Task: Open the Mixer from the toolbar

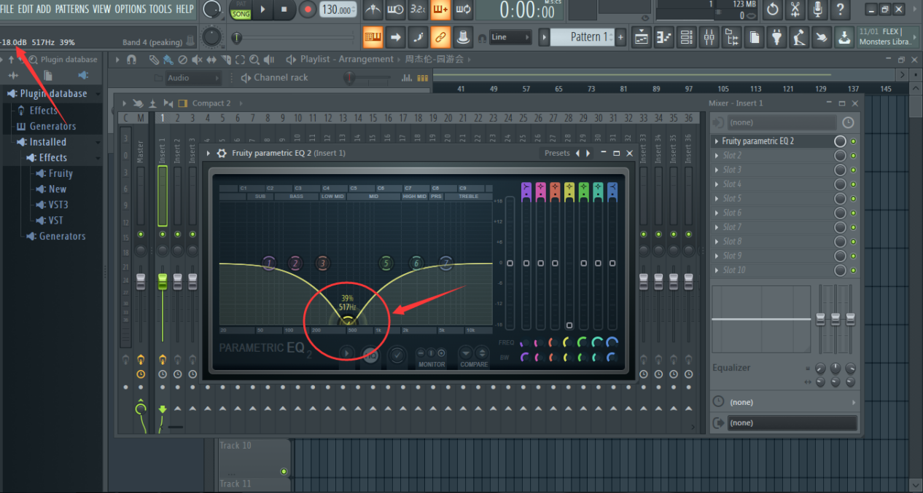Action: click(x=709, y=37)
